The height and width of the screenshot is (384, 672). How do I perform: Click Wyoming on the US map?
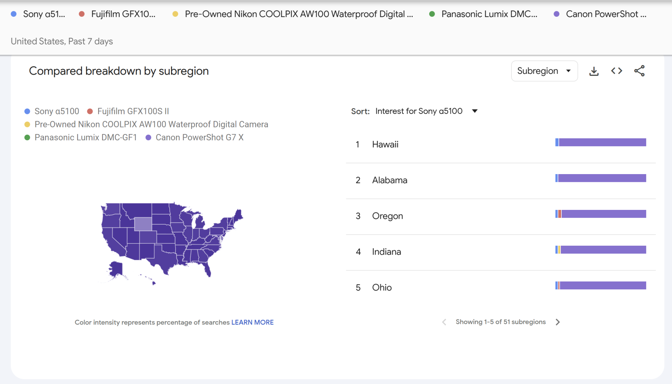[x=143, y=224]
